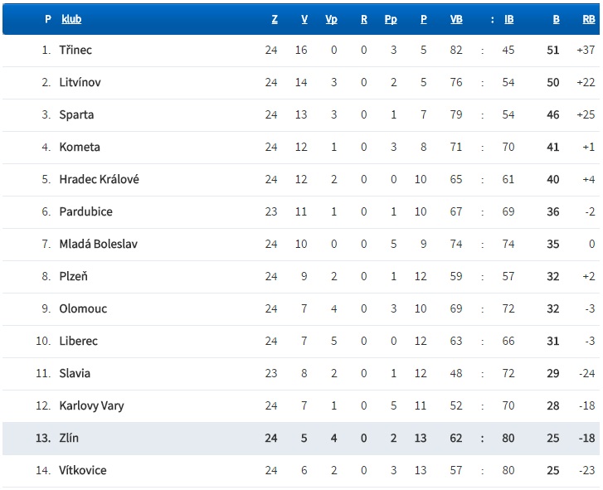This screenshot has width=603, height=490.
Task: Click the highlighted Zlín row
Action: point(301,438)
